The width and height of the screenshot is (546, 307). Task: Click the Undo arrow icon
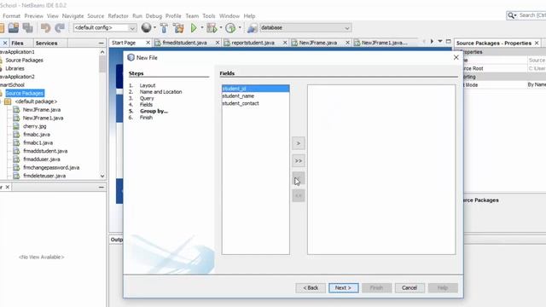click(x=45, y=27)
